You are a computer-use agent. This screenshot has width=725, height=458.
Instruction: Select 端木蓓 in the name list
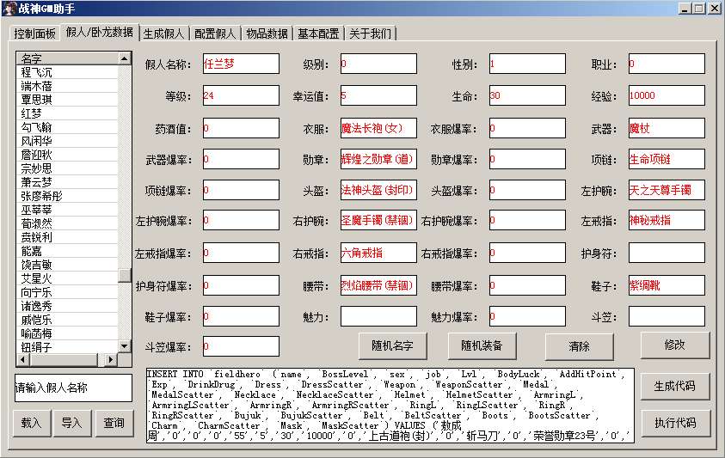[67, 86]
